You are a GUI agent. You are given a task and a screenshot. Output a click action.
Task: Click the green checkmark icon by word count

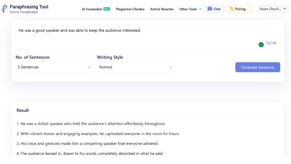tap(261, 45)
